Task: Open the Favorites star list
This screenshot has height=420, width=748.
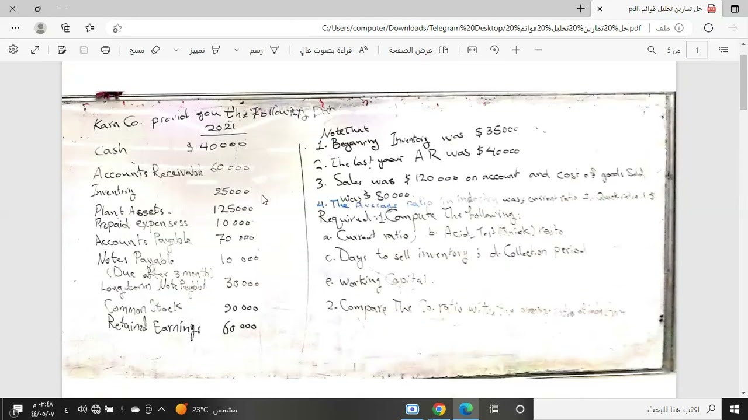Action: click(90, 28)
